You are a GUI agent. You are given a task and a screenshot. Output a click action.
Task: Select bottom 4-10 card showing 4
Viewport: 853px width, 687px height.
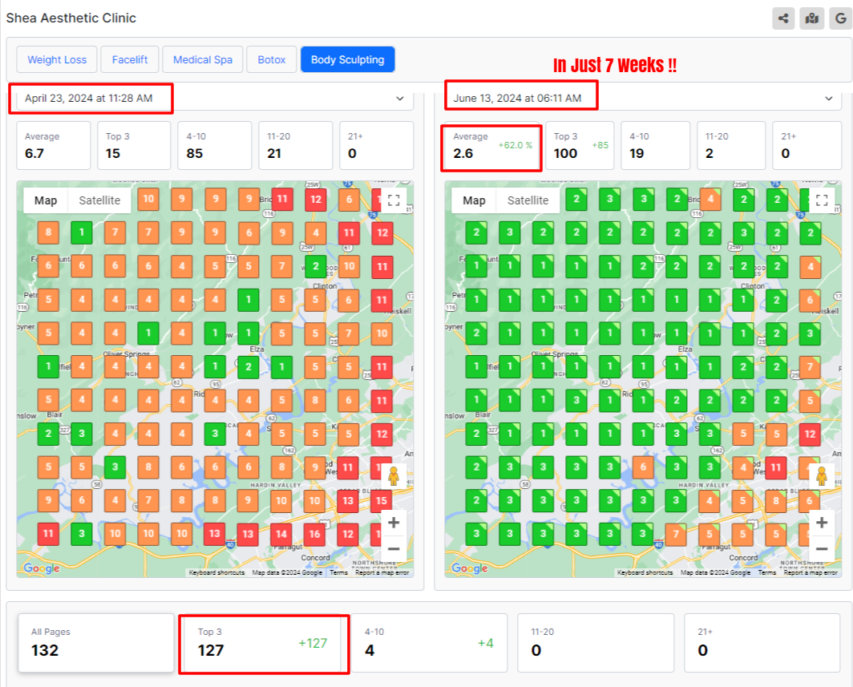coord(429,643)
